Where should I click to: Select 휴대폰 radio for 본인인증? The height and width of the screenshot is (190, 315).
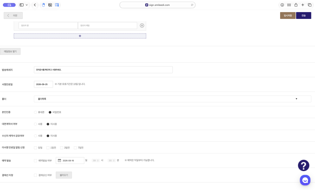point(35,112)
